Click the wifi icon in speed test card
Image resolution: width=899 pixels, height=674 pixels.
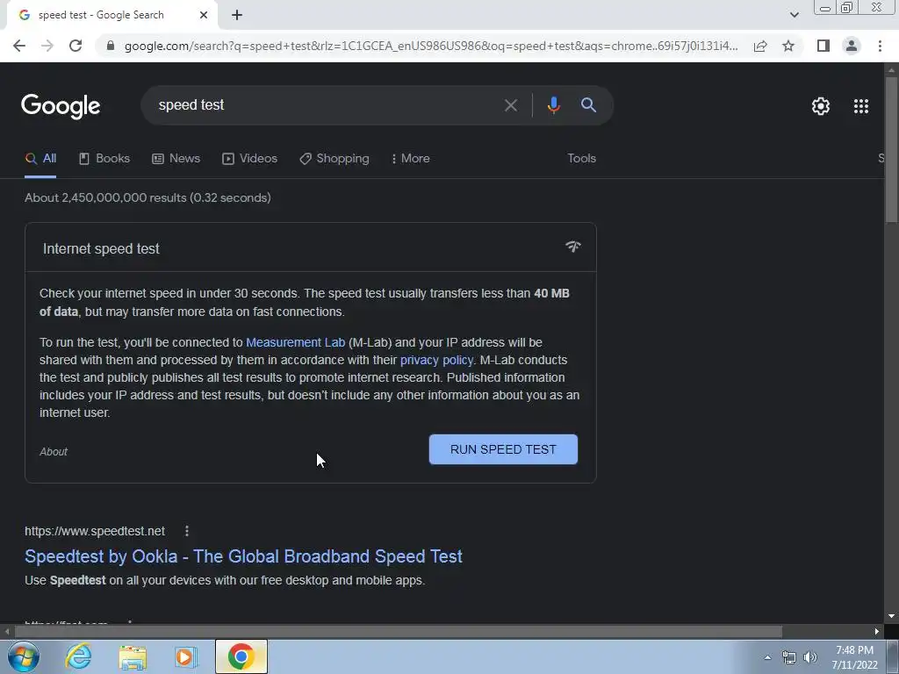pyautogui.click(x=572, y=247)
